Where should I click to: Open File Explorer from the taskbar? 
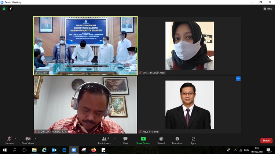[34, 150]
